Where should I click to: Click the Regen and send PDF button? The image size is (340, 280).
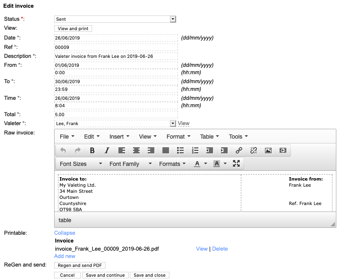point(80,265)
